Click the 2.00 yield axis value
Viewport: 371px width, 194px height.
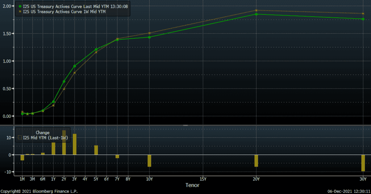click(7, 6)
